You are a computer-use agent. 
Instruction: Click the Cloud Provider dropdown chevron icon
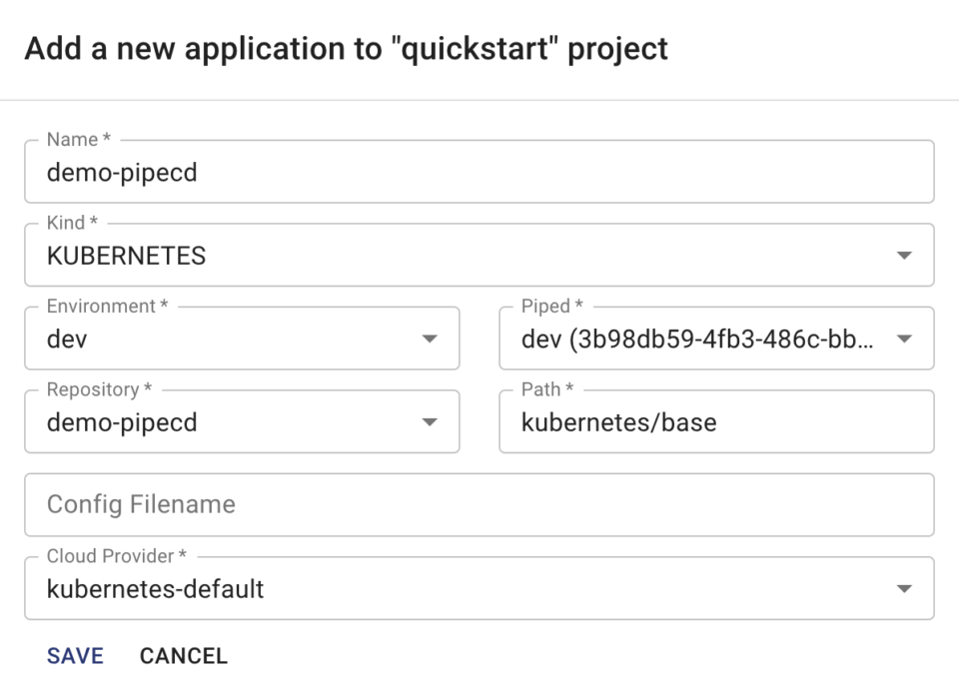click(905, 589)
